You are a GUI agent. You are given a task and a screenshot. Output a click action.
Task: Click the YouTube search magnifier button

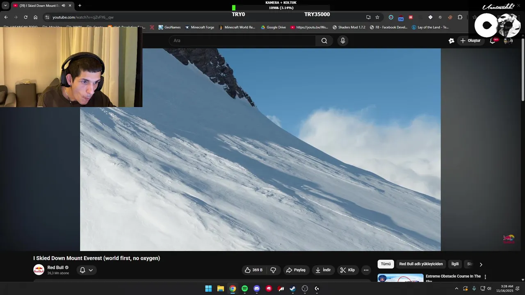click(x=324, y=41)
